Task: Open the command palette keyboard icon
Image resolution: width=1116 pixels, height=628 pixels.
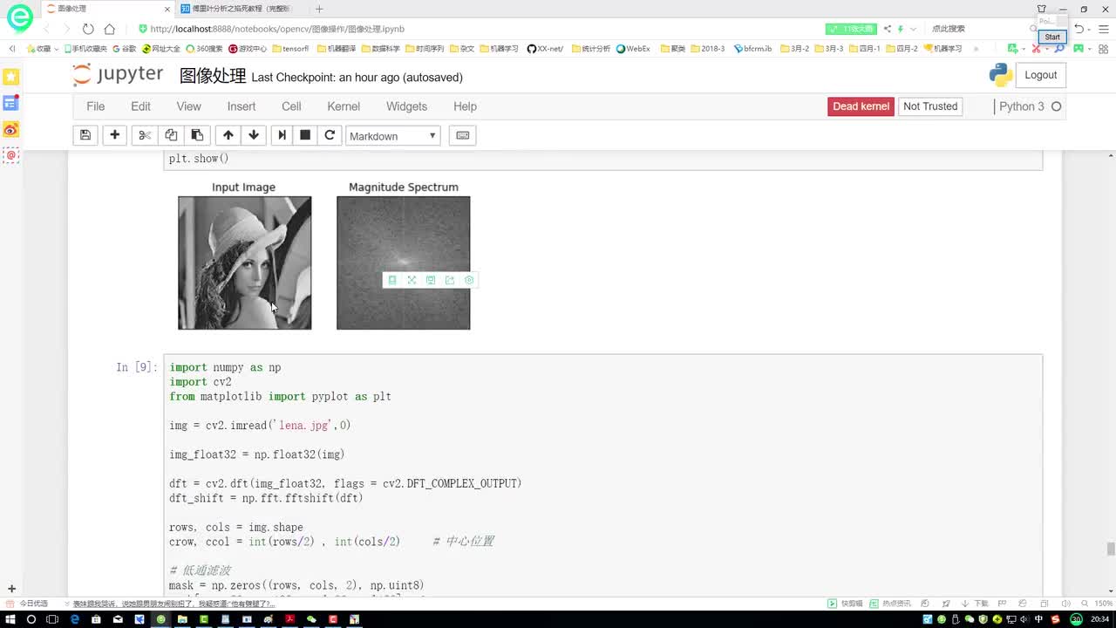Action: [x=463, y=135]
